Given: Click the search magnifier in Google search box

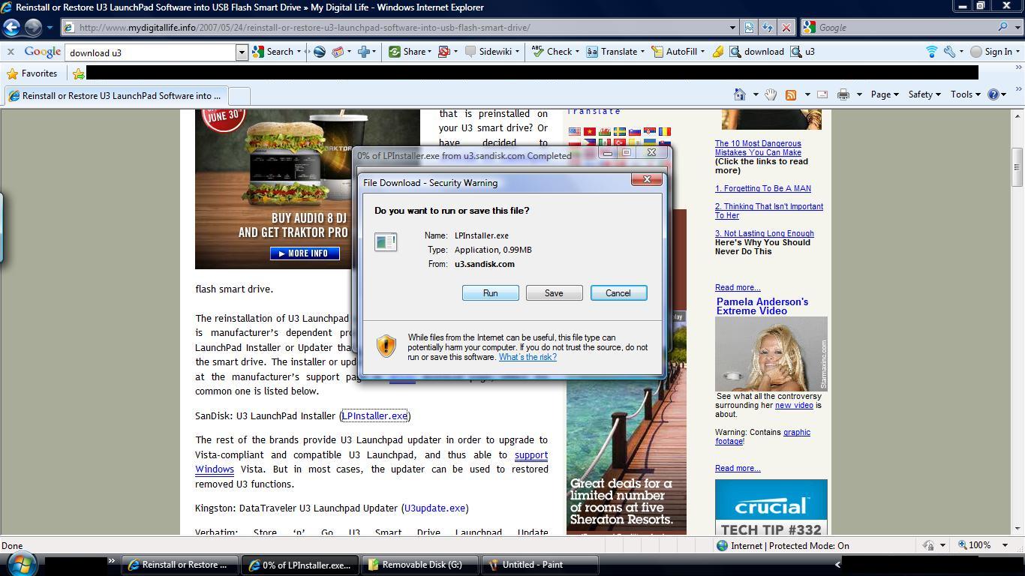Looking at the screenshot, I should [1002, 27].
